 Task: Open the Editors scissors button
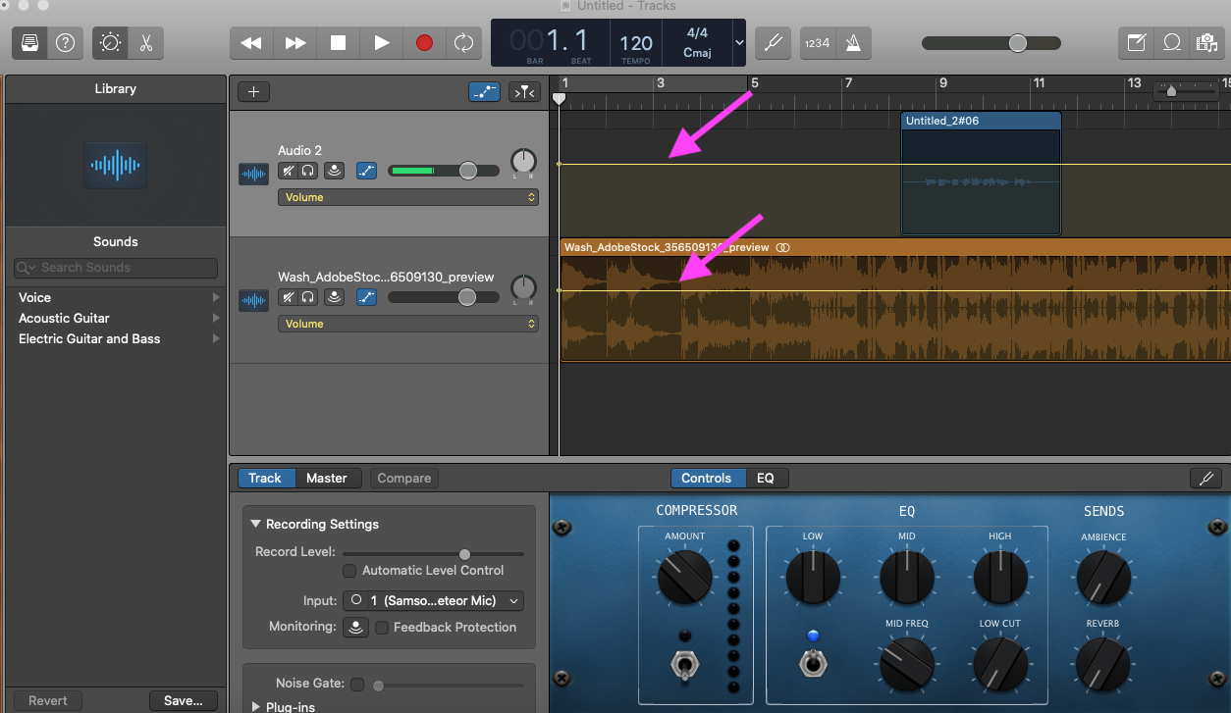(x=146, y=43)
